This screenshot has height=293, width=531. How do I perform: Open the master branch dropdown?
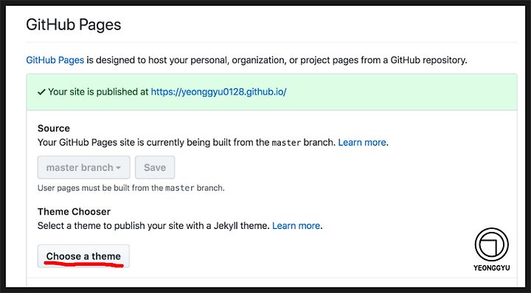pos(83,167)
